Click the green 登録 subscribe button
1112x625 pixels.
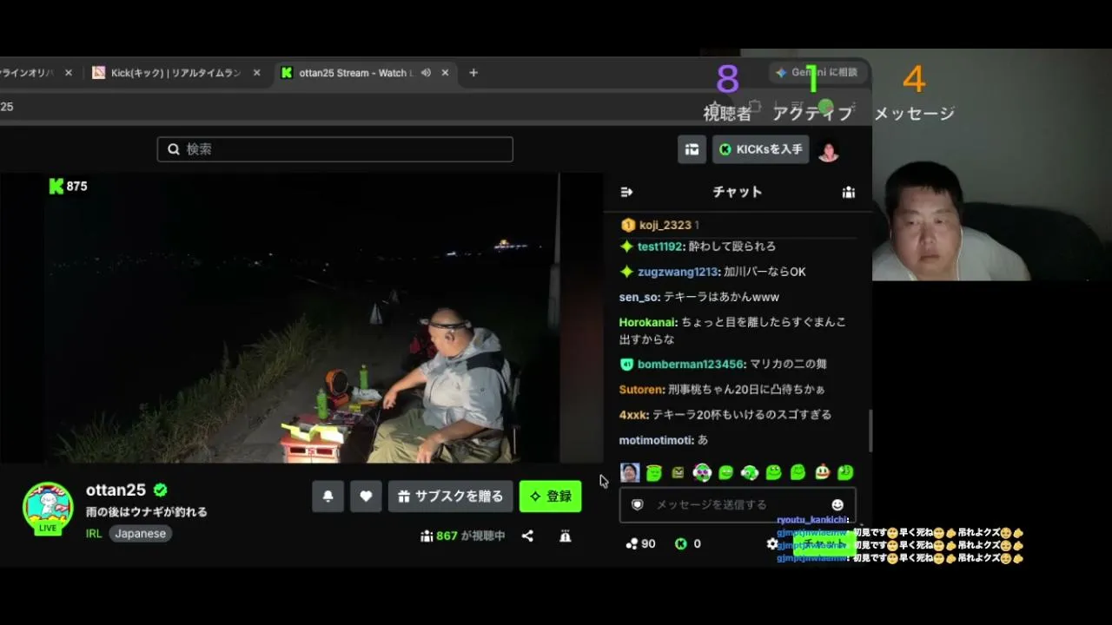coord(551,497)
